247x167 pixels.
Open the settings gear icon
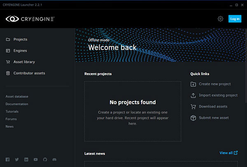click(x=220, y=19)
